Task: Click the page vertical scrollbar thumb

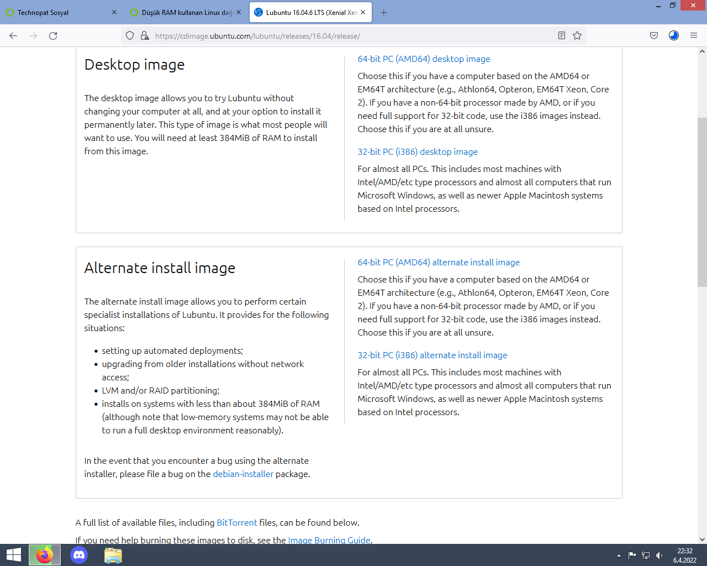Action: pos(702,202)
